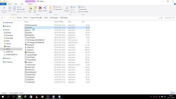Click the taskbar Search icon
Image resolution: width=176 pixels, height=99 pixels.
(x=8, y=97)
